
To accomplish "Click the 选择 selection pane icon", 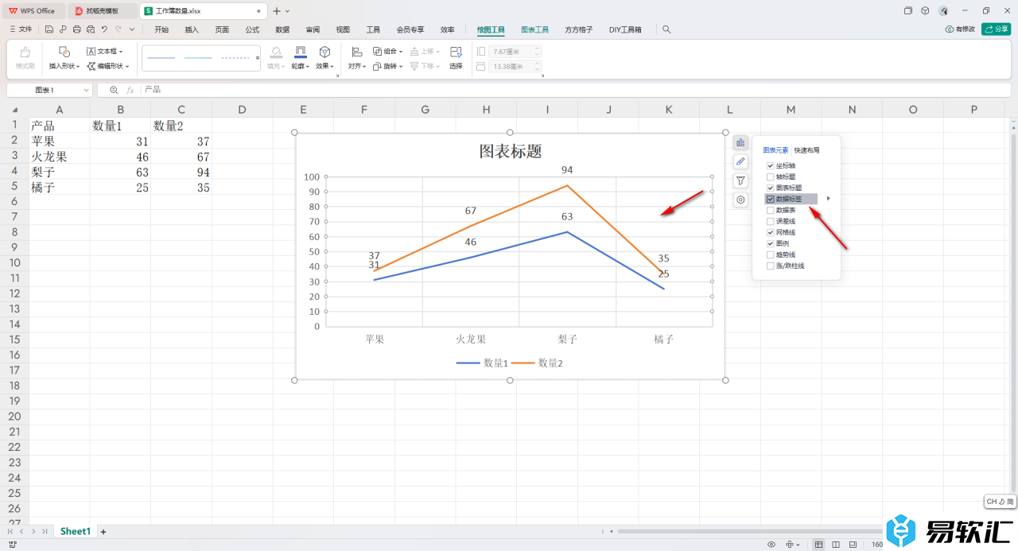I will pos(456,52).
